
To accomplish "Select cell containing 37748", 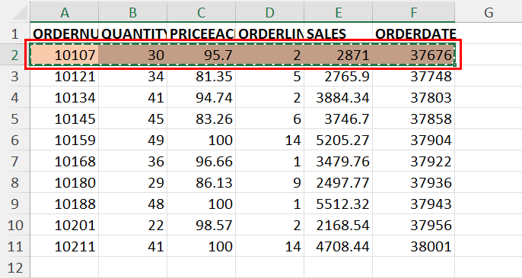I will pyautogui.click(x=414, y=76).
